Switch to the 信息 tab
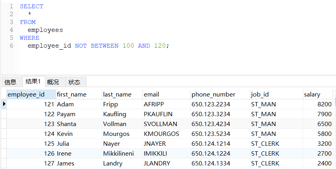This screenshot has height=169, width=336. 11,82
